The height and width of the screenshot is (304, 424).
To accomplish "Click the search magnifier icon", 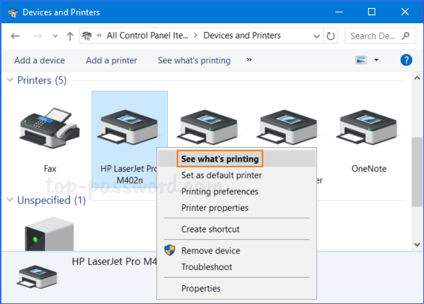I will (405, 36).
